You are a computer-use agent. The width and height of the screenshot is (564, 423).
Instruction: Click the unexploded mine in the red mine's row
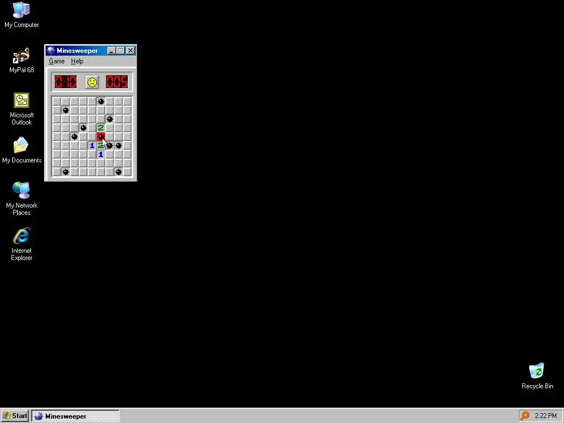(x=74, y=137)
